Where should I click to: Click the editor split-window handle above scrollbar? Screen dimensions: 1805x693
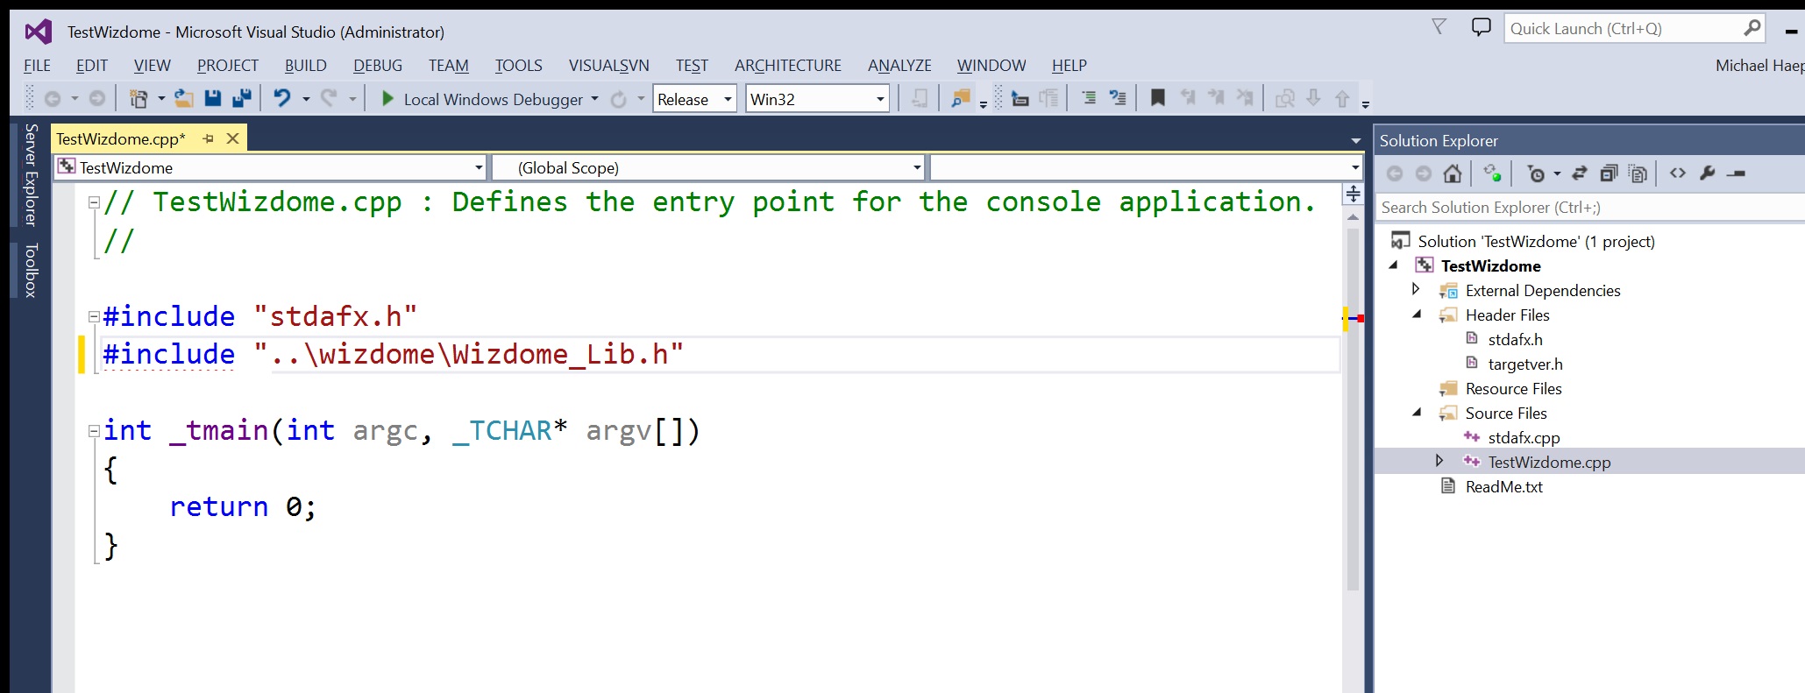(1353, 194)
